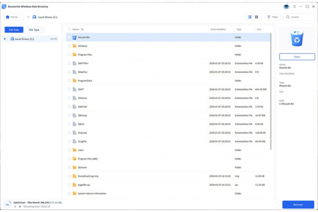Switch to list view layout
Screen dimensions: 318x212
point(250,17)
